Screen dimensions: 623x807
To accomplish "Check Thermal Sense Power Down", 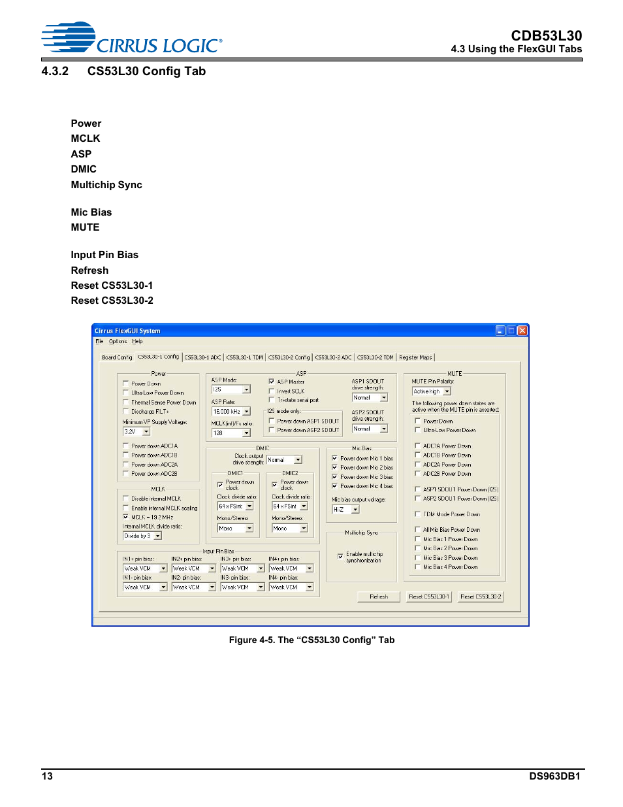I will tap(126, 402).
